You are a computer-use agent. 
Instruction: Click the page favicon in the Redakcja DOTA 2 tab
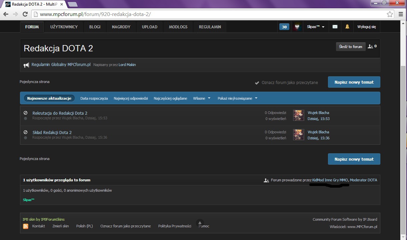point(7,4)
